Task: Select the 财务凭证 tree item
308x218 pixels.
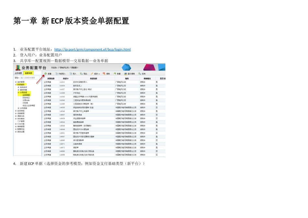Action: (26, 98)
